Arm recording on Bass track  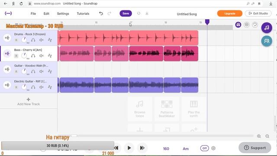pos(16,56)
